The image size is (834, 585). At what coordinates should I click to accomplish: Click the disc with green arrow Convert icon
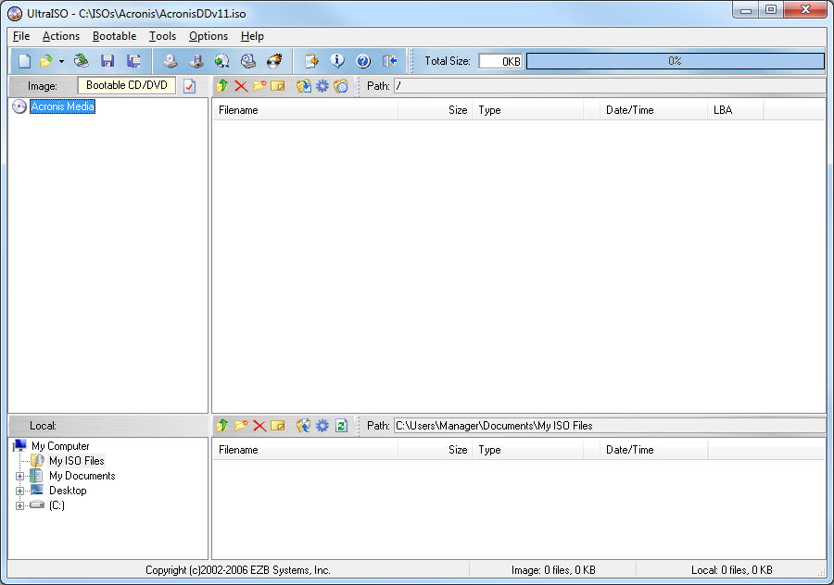[221, 61]
